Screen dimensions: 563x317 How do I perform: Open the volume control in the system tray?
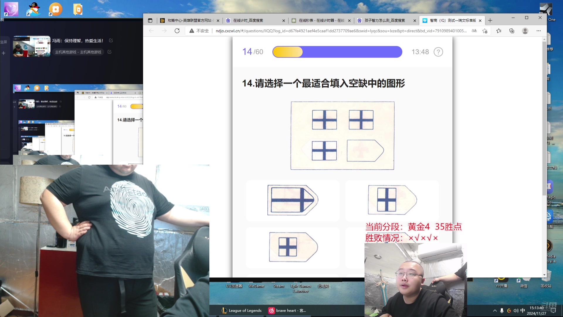(516, 310)
